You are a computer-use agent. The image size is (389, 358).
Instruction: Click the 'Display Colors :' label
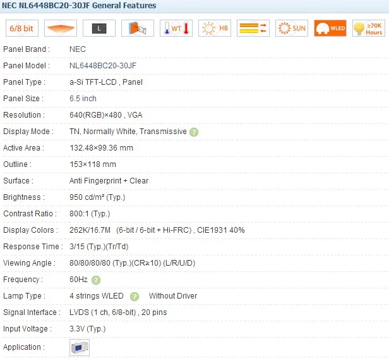(x=30, y=230)
